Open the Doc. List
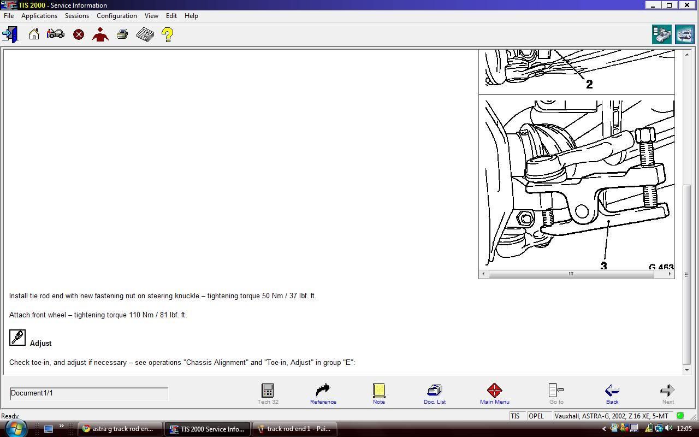 click(x=435, y=393)
